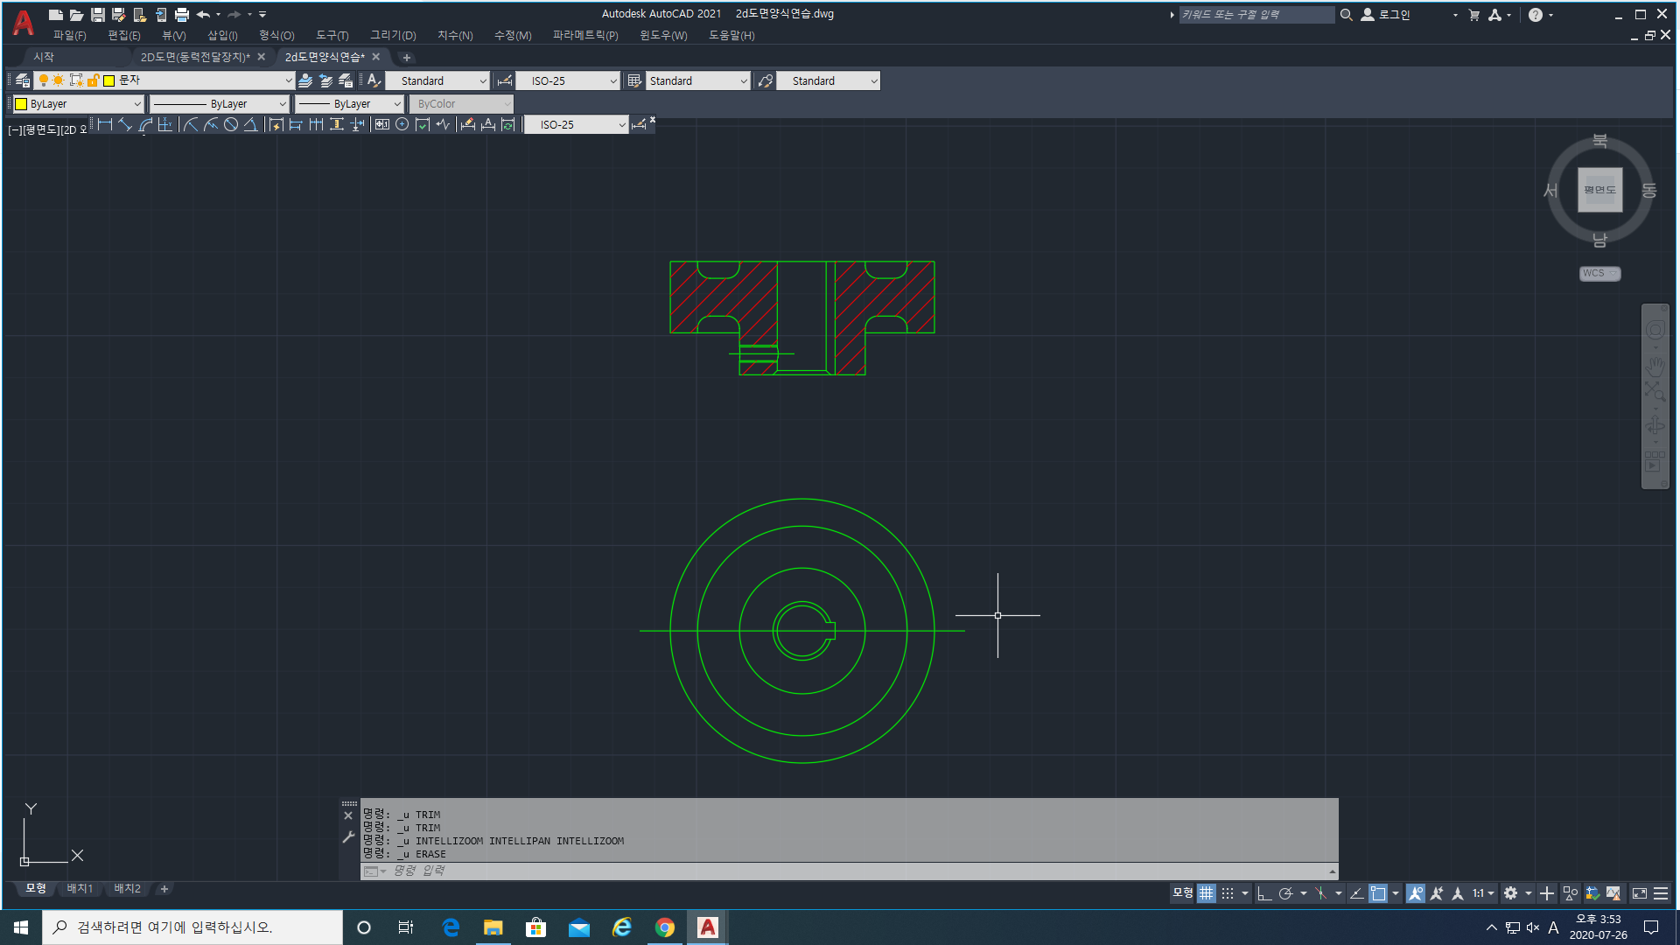Toggle Object Snap in status bar
1680x945 pixels.
click(1378, 893)
